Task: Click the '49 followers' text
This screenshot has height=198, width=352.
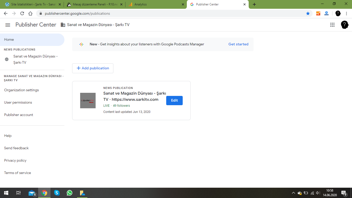Action: tap(121, 106)
